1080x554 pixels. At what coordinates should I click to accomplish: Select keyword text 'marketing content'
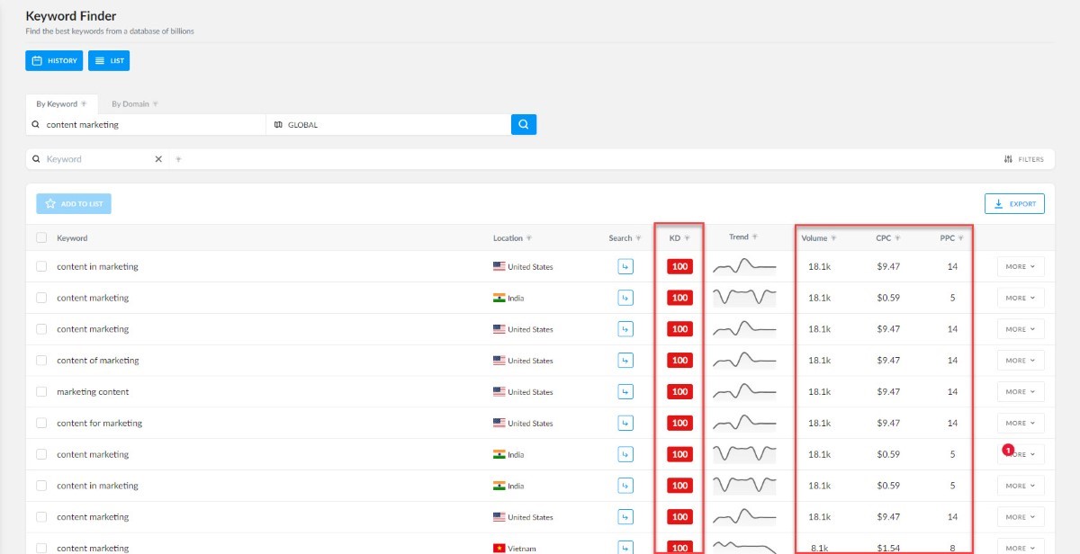click(93, 392)
